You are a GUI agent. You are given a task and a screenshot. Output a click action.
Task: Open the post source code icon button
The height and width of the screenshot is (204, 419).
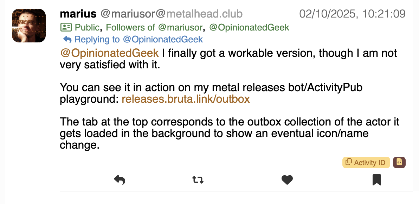point(399,162)
